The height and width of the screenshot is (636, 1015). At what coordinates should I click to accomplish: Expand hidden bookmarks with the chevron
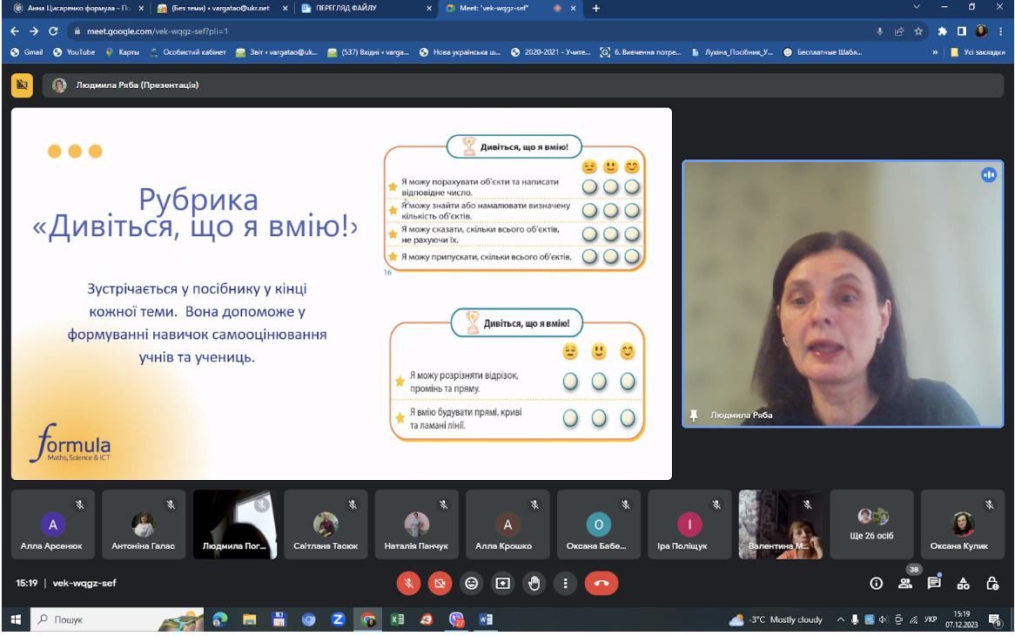click(x=935, y=52)
